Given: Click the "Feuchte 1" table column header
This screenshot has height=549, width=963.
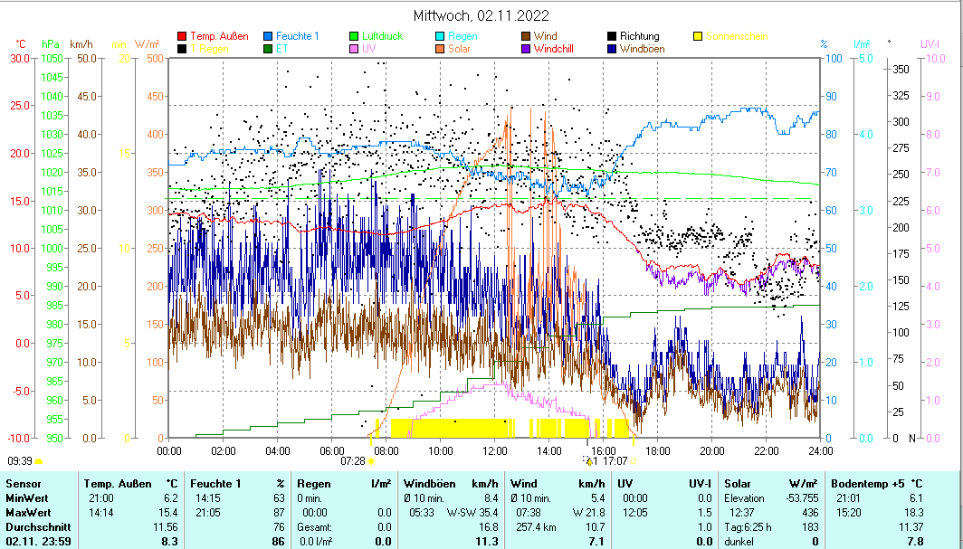Looking at the screenshot, I should pyautogui.click(x=215, y=484).
